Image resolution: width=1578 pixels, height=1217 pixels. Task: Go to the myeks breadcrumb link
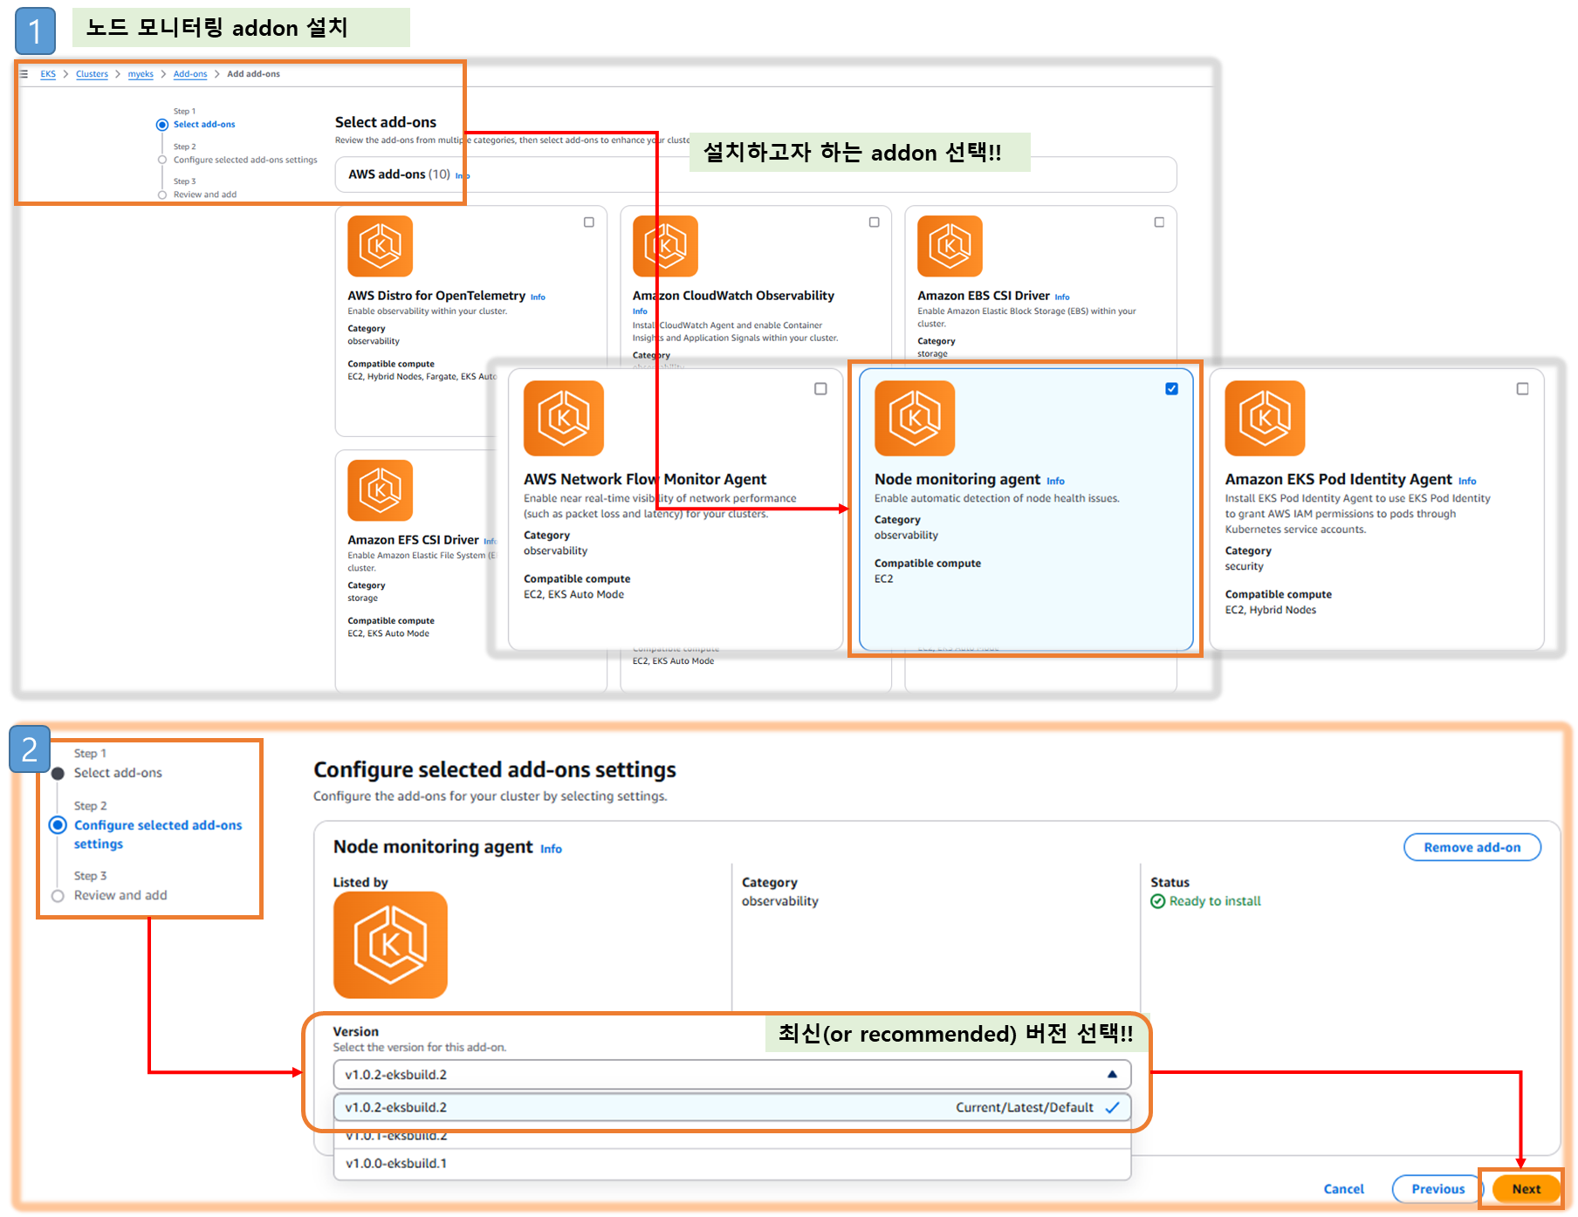pos(141,74)
